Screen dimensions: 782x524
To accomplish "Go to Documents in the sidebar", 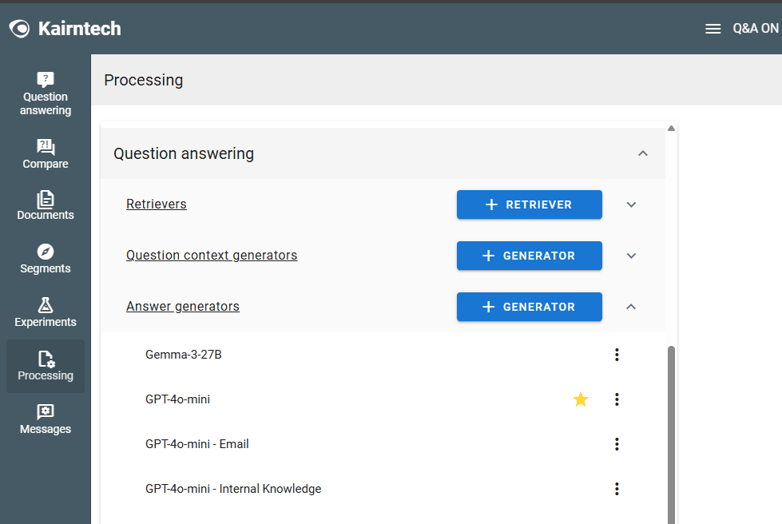I will click(46, 199).
